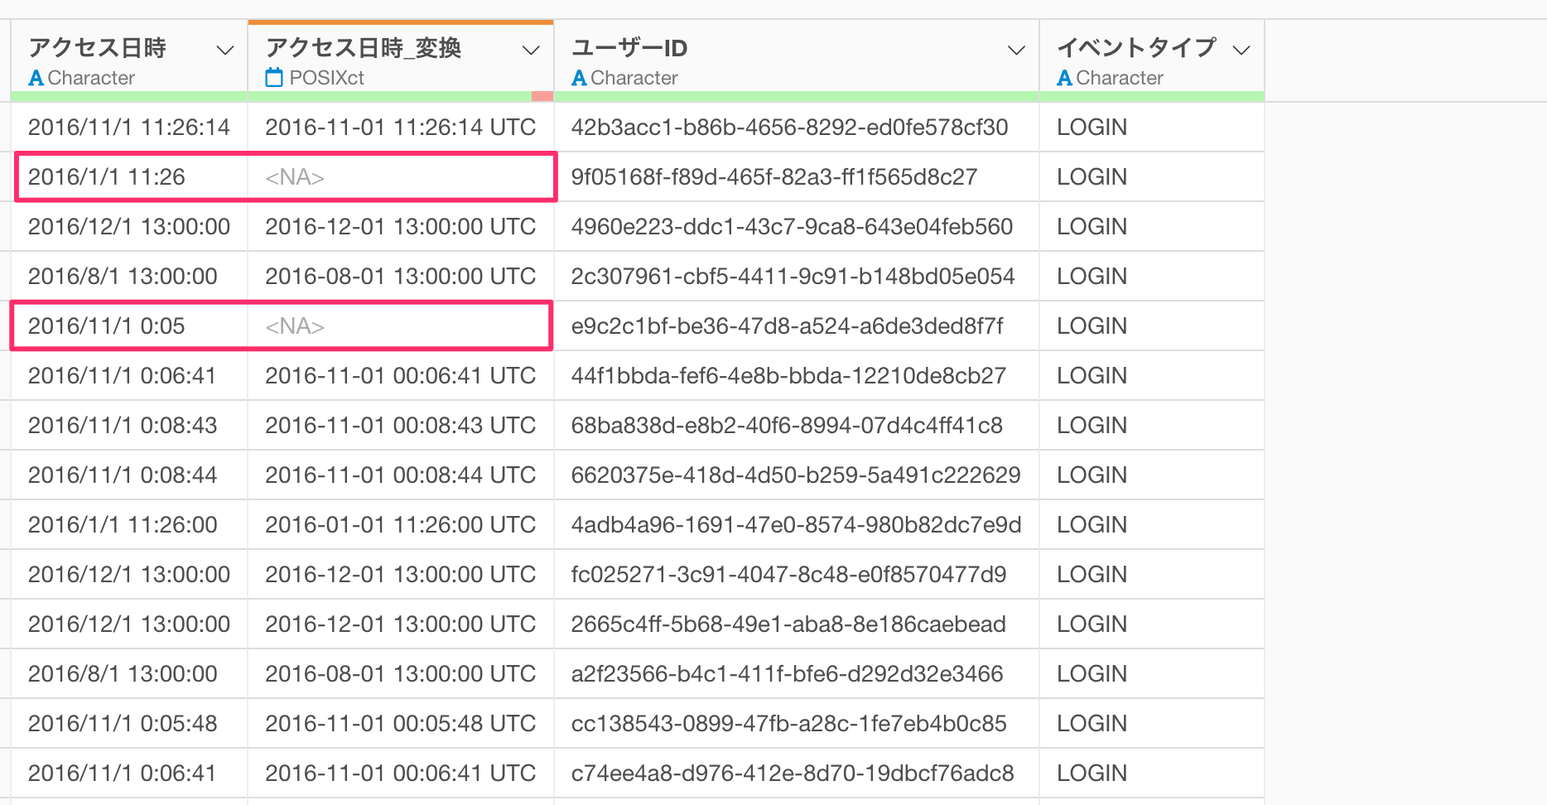Screen dimensions: 1547x805
Task: Open the アクセス日時_変換 column dropdown menu
Action: pos(531,51)
